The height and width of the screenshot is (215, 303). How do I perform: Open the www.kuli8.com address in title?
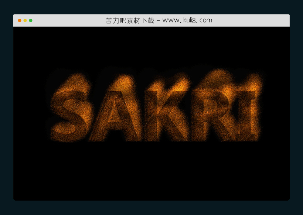coord(187,20)
